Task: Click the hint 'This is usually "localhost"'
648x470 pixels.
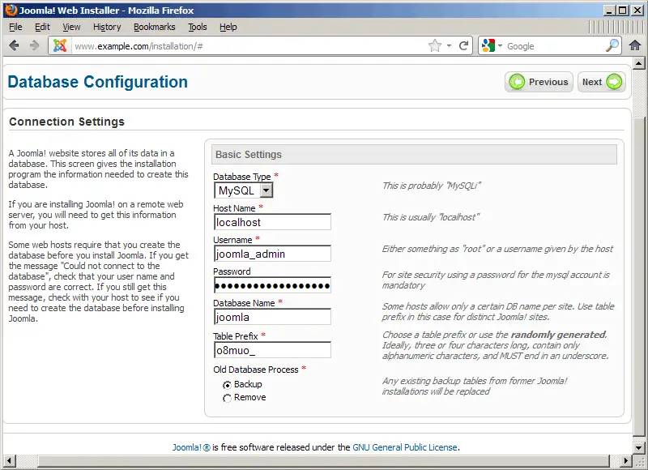Action: click(431, 217)
